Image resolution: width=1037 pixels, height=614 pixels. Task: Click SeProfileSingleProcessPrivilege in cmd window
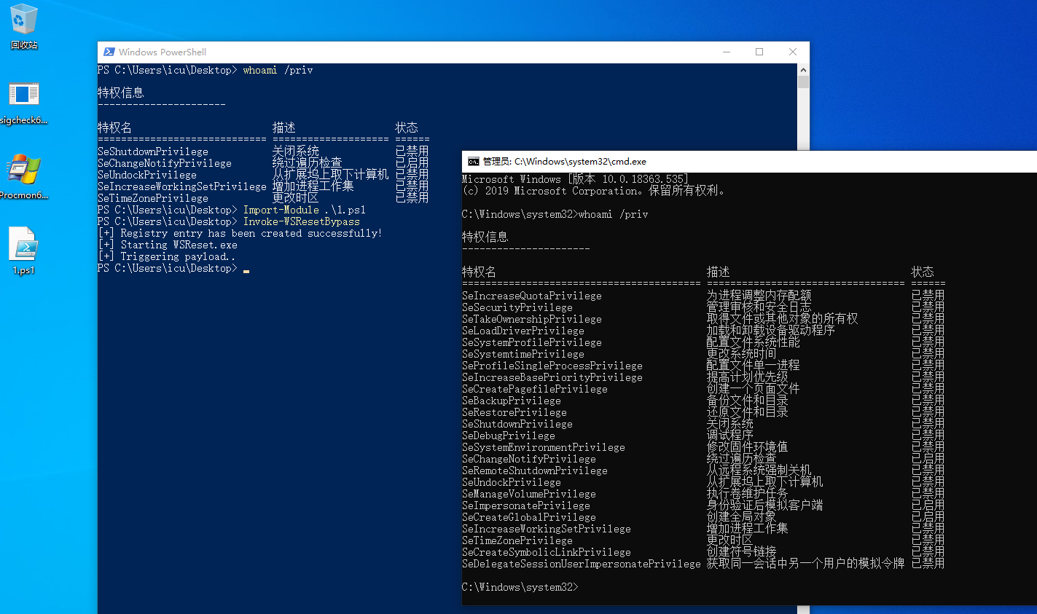(552, 366)
